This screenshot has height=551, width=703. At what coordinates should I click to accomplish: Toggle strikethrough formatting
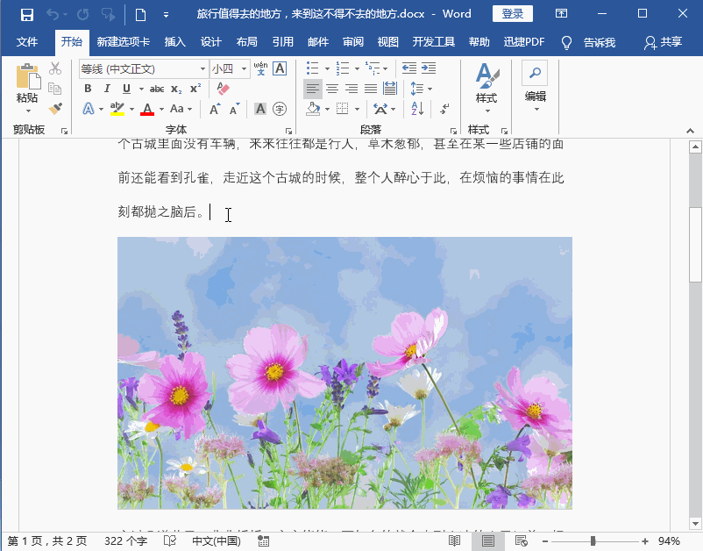tap(157, 89)
